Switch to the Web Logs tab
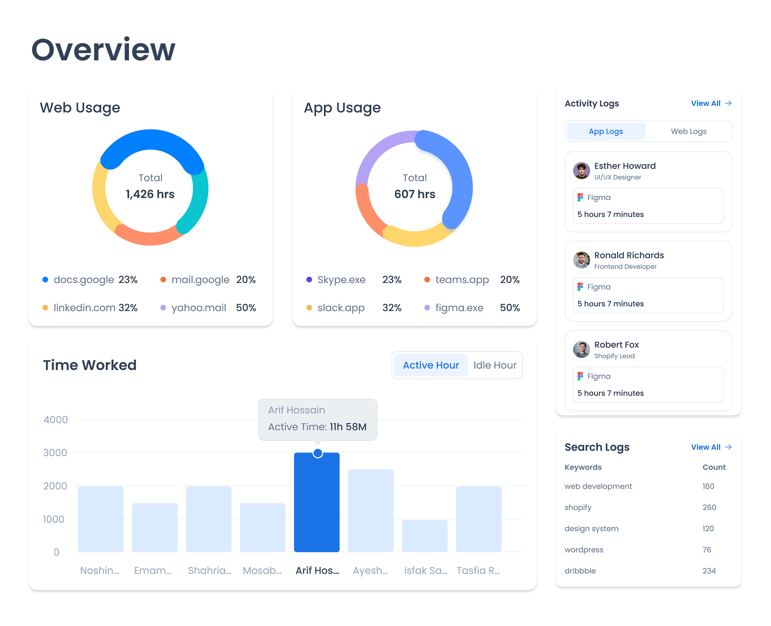This screenshot has width=771, height=626. pyautogui.click(x=688, y=132)
